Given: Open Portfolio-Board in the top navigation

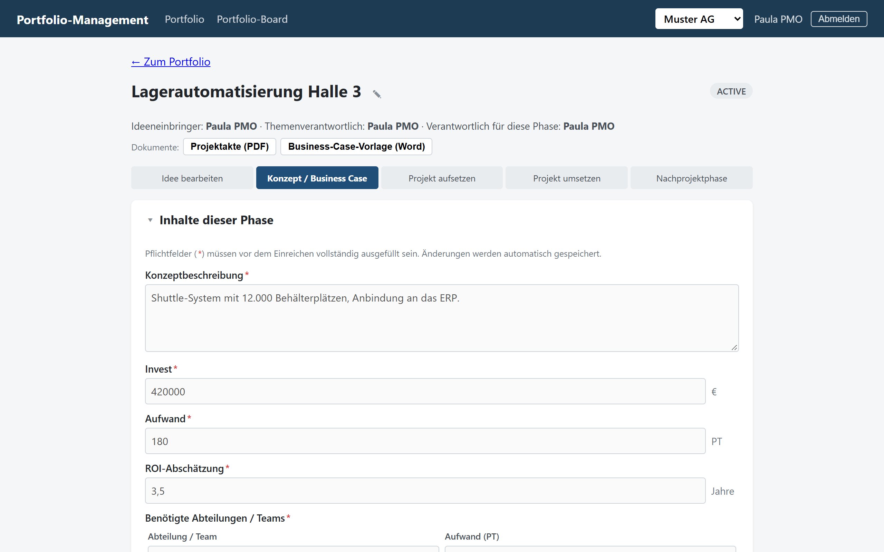Looking at the screenshot, I should coord(252,19).
